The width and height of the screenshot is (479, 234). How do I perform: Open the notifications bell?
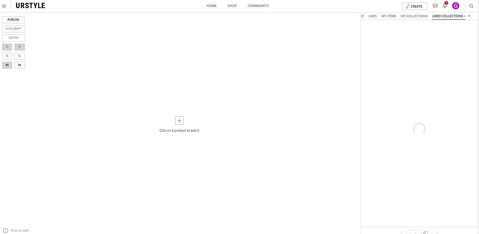[x=445, y=5]
